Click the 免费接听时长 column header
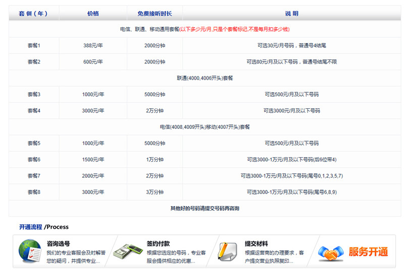The image size is (404, 272). pos(155,14)
